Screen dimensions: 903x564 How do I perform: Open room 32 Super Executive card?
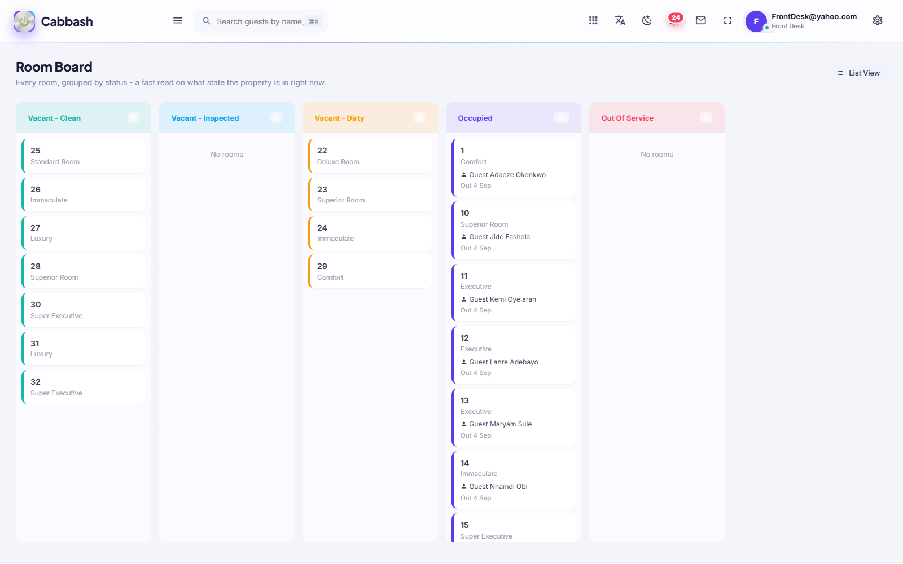coord(84,387)
